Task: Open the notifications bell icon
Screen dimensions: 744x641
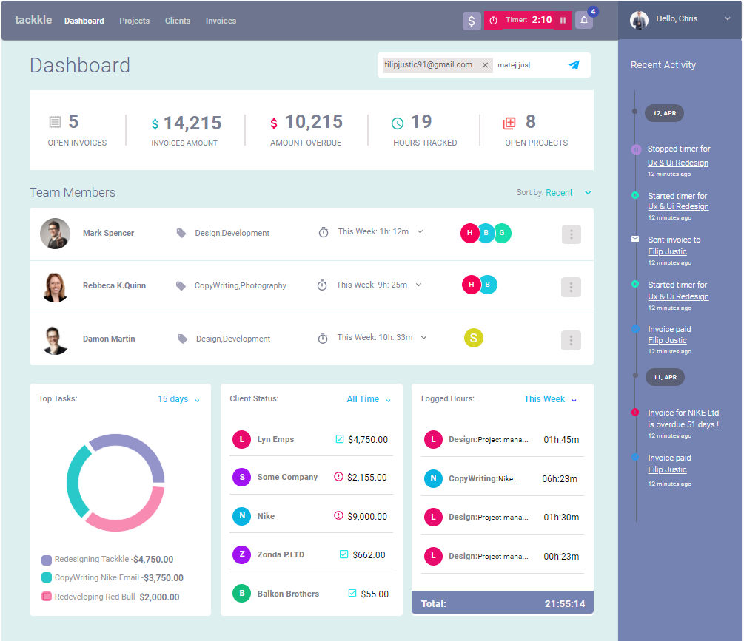Action: [583, 21]
